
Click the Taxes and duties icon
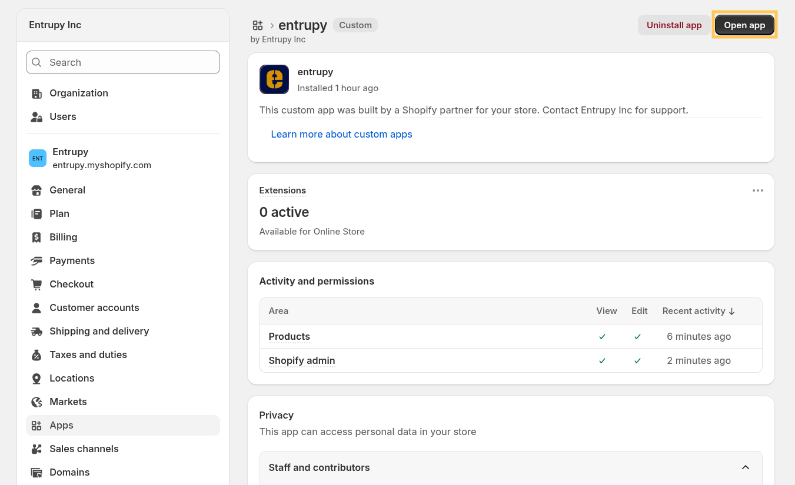point(36,355)
